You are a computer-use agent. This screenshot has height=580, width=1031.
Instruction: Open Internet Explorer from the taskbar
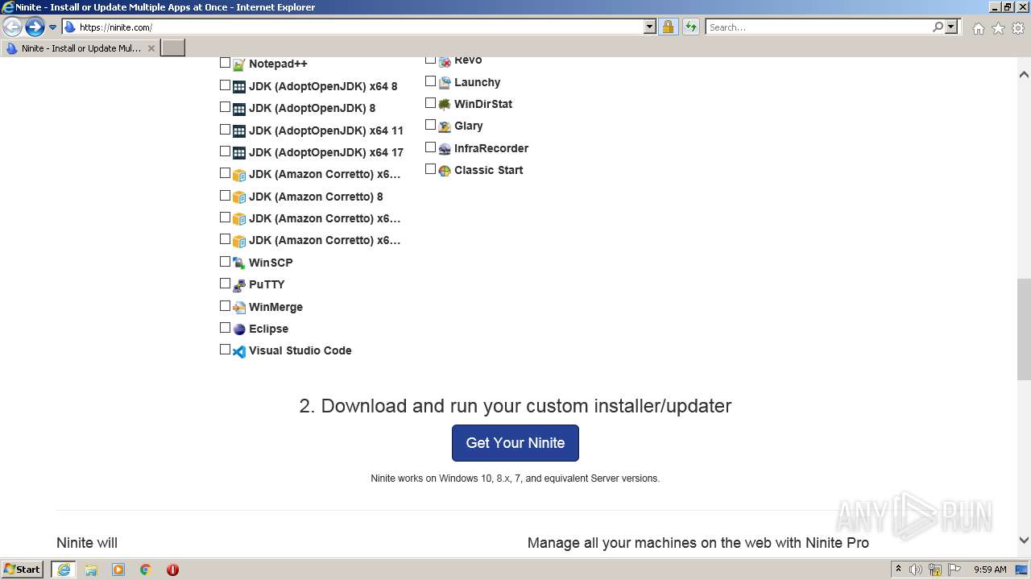tap(64, 570)
